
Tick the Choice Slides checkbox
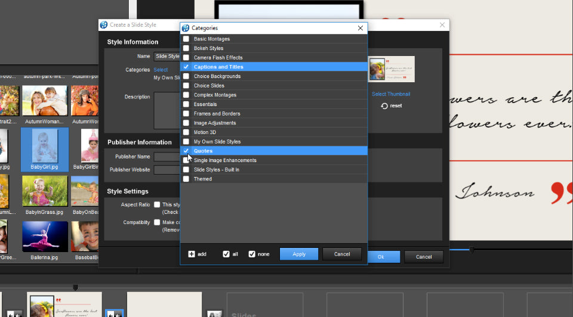186,85
